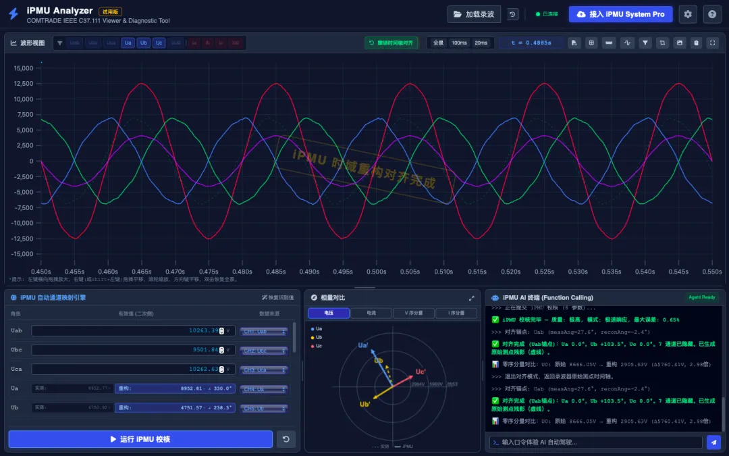
Task: Click the 撤销时间轴对齐 button
Action: click(x=391, y=43)
